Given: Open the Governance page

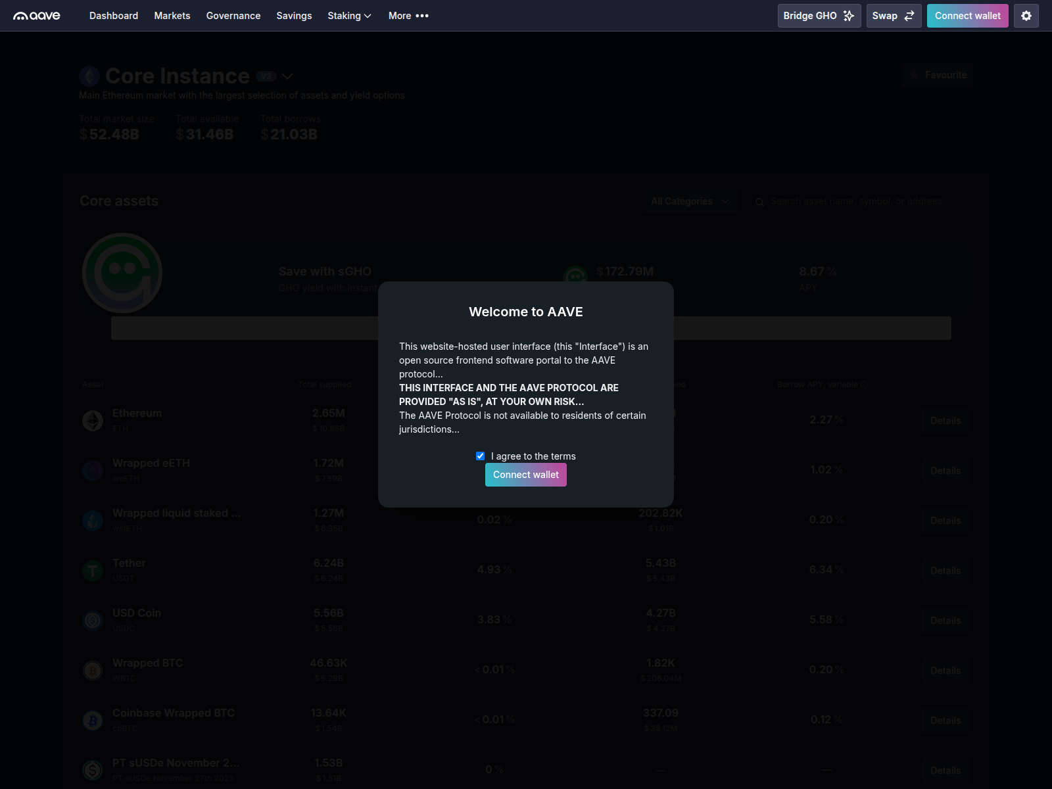Looking at the screenshot, I should coord(233,15).
